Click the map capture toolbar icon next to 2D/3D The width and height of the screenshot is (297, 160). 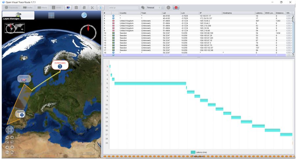(x=68, y=8)
